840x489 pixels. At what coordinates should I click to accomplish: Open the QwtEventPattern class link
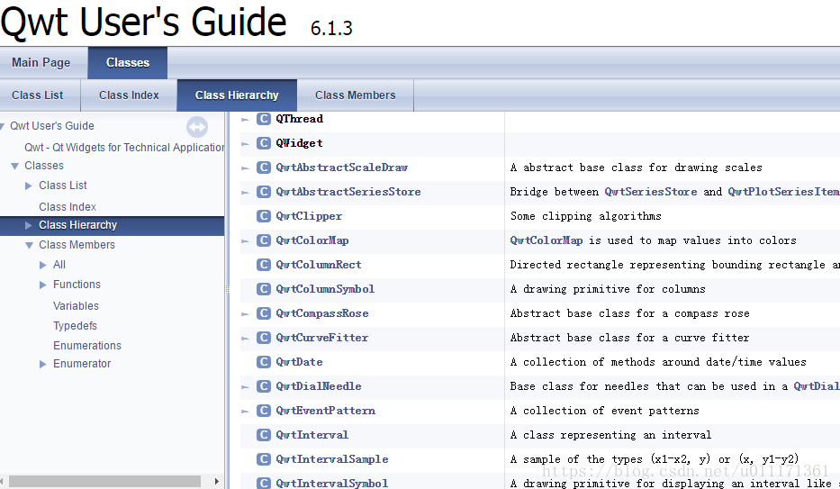326,411
